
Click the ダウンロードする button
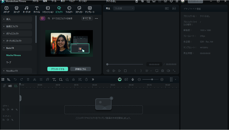[x=58, y=69]
